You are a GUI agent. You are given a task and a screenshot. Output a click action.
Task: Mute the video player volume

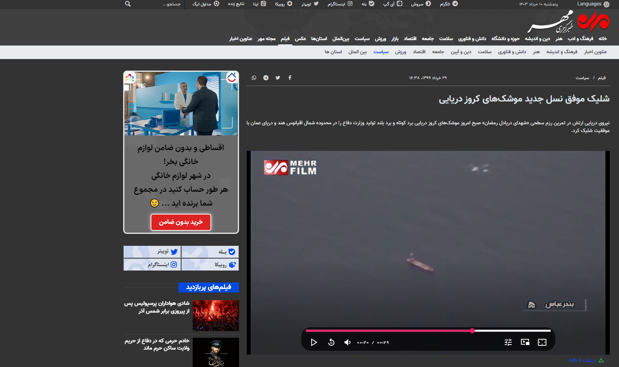348,342
